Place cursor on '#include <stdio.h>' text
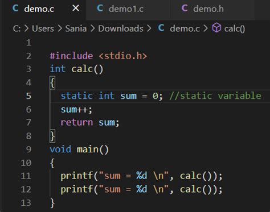The image size is (270, 212). (x=99, y=56)
